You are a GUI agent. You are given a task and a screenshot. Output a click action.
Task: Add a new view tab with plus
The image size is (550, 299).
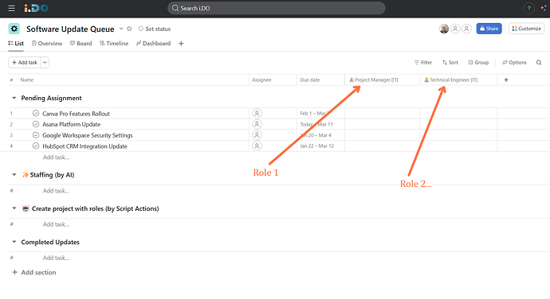[x=181, y=44]
